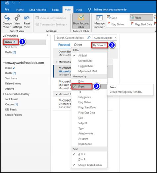Screen dimensions: 157x173
Task: Arrange messages by Categories
Action: pyautogui.click(x=89, y=97)
